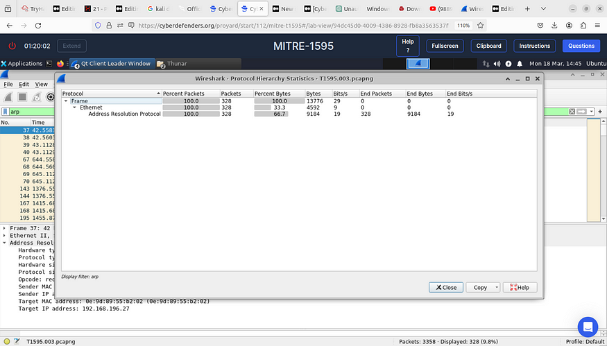Screen dimensions: 607x346
Task: Open the browser extensions puzzle icon
Action: tap(583, 26)
